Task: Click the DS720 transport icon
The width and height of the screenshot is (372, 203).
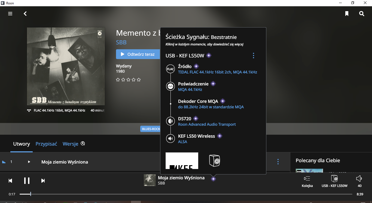Action: click(x=170, y=121)
